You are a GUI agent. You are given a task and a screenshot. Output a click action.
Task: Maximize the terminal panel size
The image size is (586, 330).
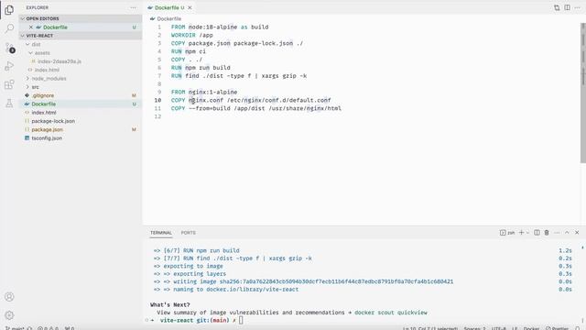pyautogui.click(x=567, y=232)
